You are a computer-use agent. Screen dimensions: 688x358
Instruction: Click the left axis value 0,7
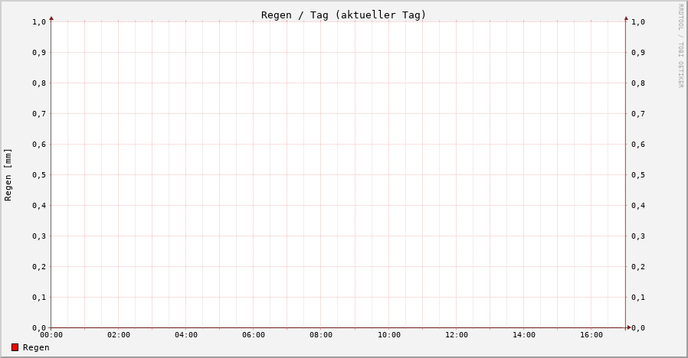point(39,114)
